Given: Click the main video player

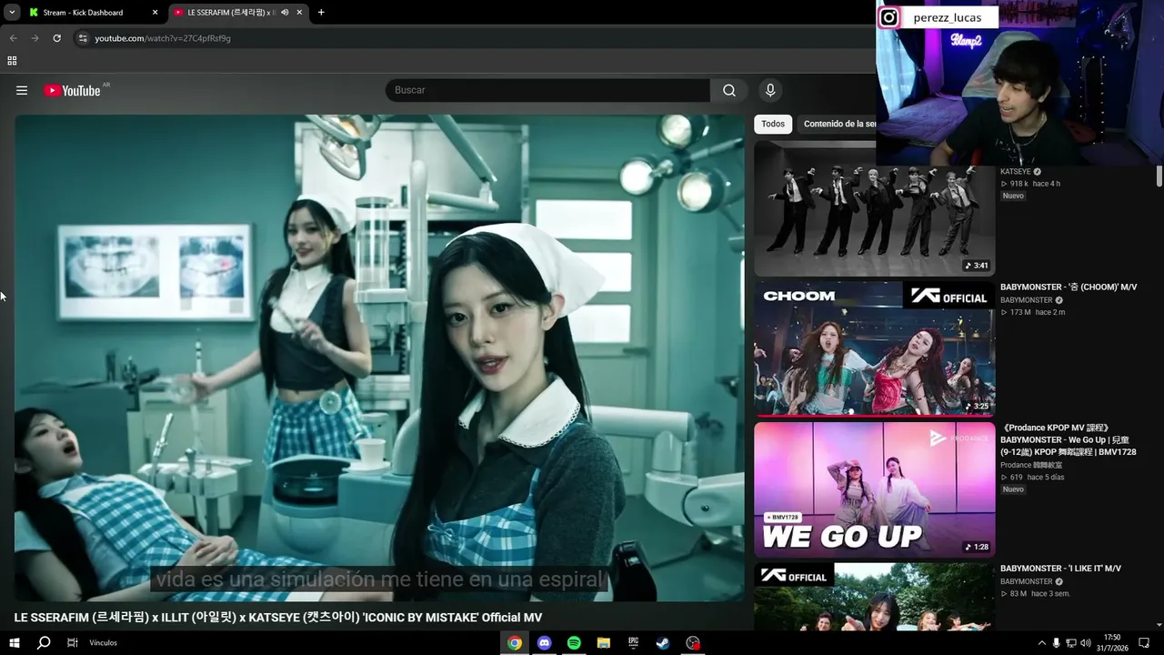Looking at the screenshot, I should click(379, 358).
